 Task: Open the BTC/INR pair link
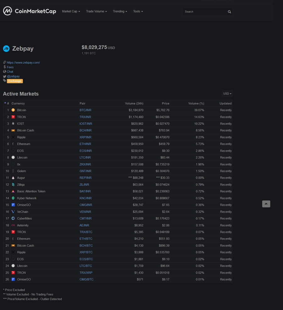(86, 110)
